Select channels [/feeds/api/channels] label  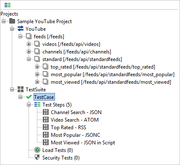[x=77, y=52]
